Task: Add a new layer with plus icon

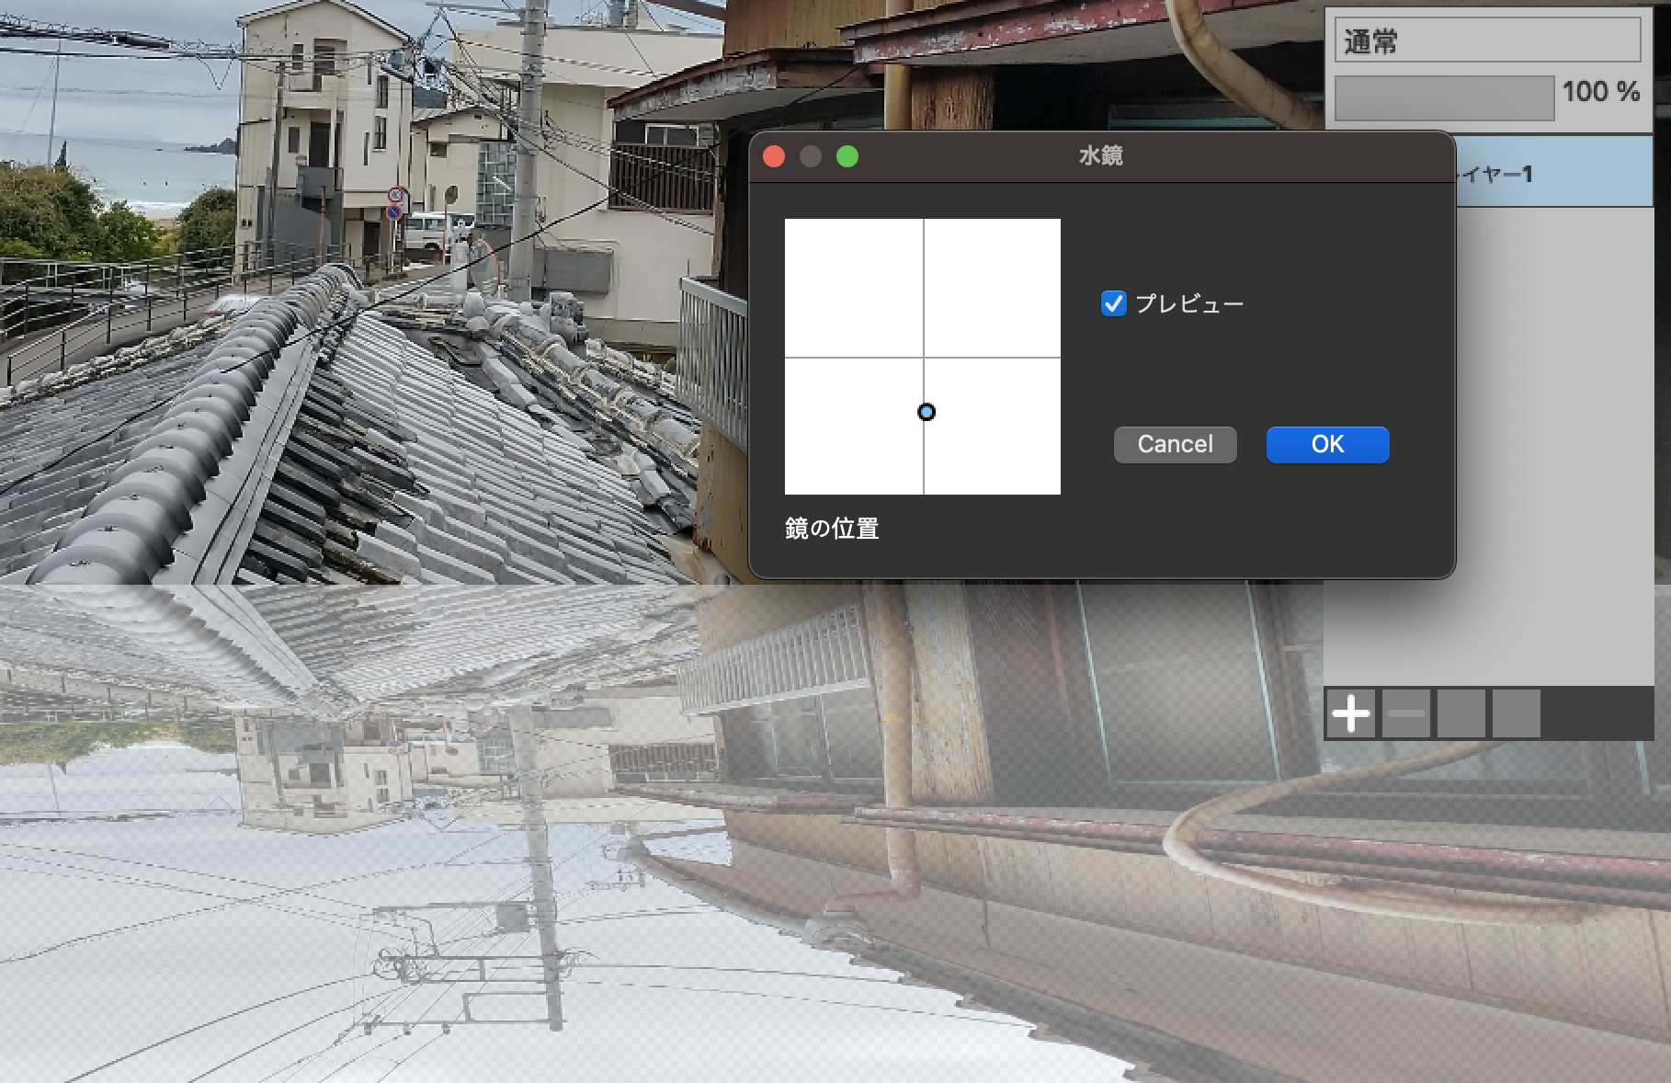Action: (1350, 713)
